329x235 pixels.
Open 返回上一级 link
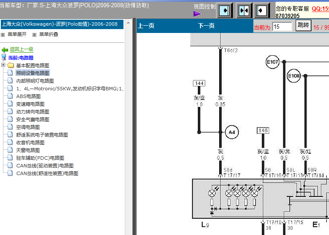click(x=21, y=49)
